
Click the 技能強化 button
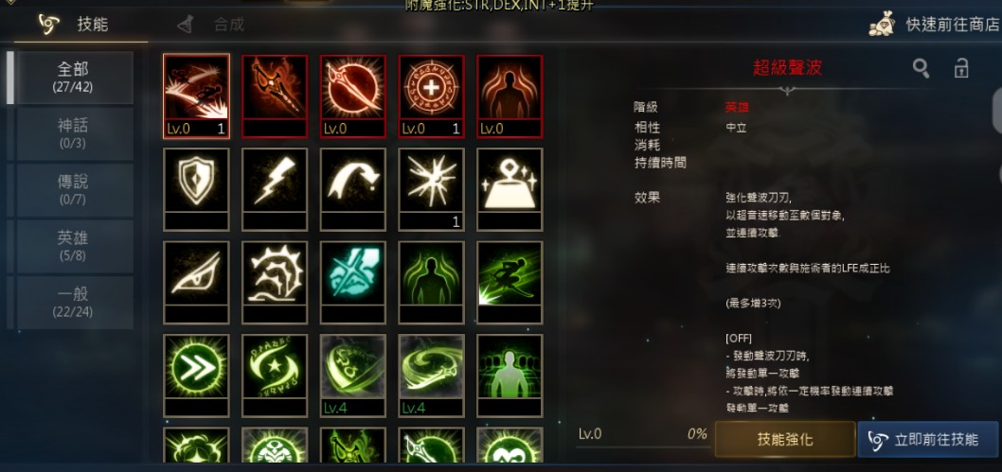pyautogui.click(x=785, y=440)
